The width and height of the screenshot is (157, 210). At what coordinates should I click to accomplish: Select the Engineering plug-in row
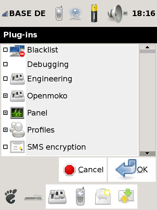point(70,79)
